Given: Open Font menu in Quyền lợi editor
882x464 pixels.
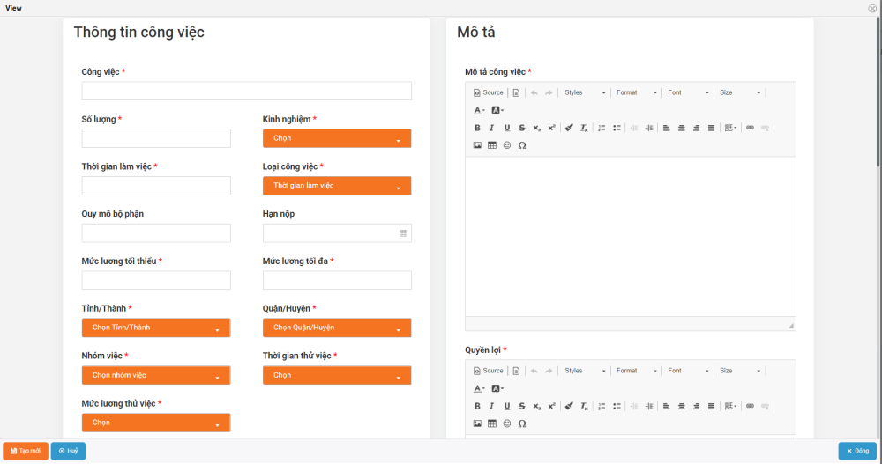Looking at the screenshot, I should point(688,371).
